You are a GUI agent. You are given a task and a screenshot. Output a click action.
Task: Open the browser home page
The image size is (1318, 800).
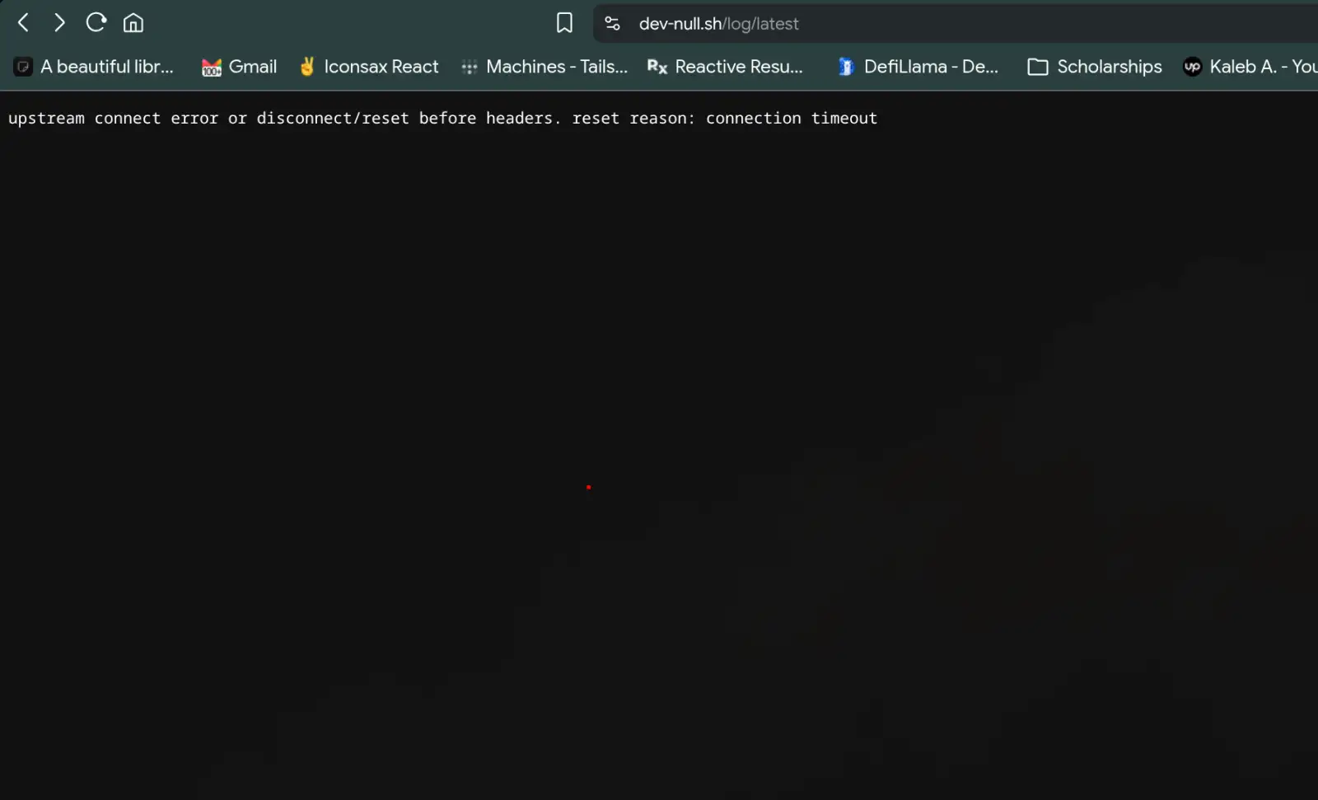click(133, 23)
